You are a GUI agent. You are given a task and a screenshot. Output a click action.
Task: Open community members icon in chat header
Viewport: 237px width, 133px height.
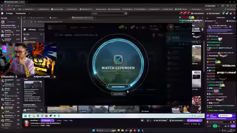(x=234, y=18)
